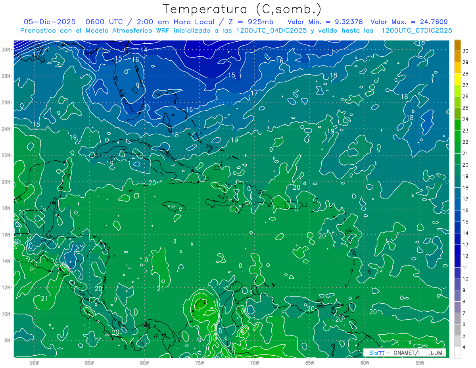
Task: Click '2:00 am Hora Local' text
Action: pos(175,22)
